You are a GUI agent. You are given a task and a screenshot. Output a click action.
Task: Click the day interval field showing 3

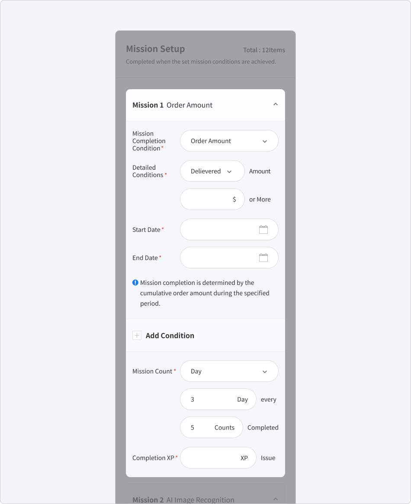pyautogui.click(x=218, y=399)
